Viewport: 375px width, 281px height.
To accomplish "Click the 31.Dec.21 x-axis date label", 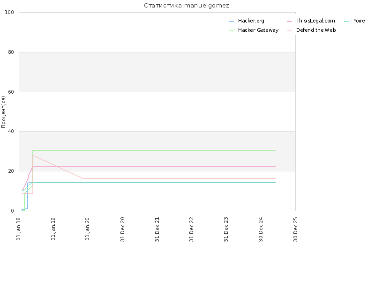I will coord(157,229).
